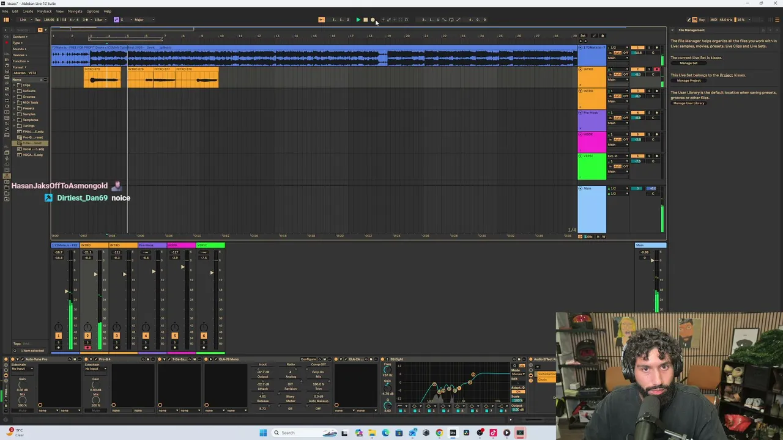Disarm the red record arm in mixer track 2
This screenshot has height=440, width=783.
[x=87, y=348]
